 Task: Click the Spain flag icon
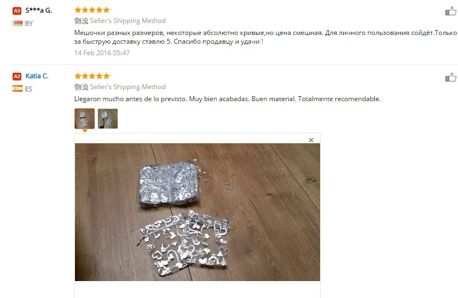[x=18, y=89]
